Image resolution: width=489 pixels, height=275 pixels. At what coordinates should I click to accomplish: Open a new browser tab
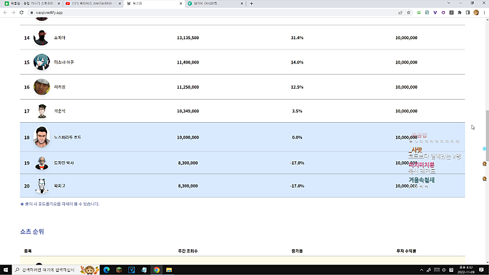251,4
